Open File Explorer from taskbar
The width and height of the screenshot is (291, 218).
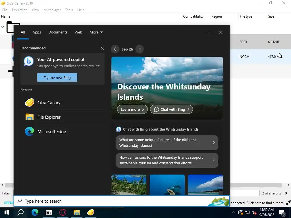pos(77,212)
